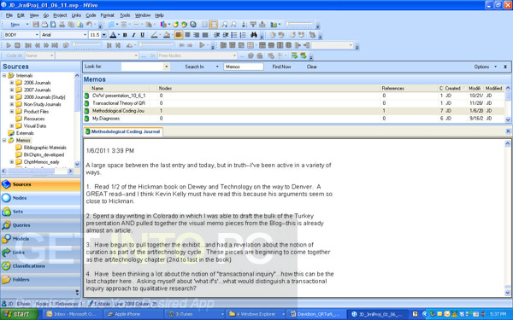Select My Diagnoses memo row
This screenshot has height=320, width=513.
tap(294, 119)
